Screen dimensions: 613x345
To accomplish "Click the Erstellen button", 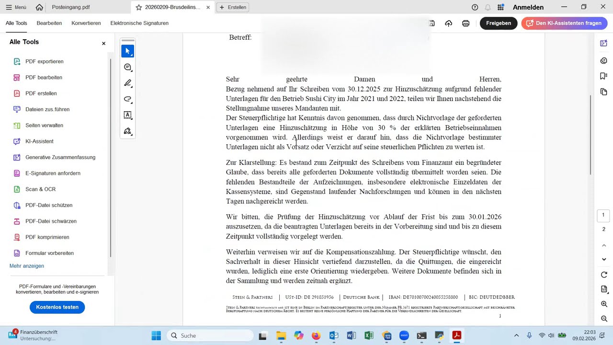I will (233, 7).
